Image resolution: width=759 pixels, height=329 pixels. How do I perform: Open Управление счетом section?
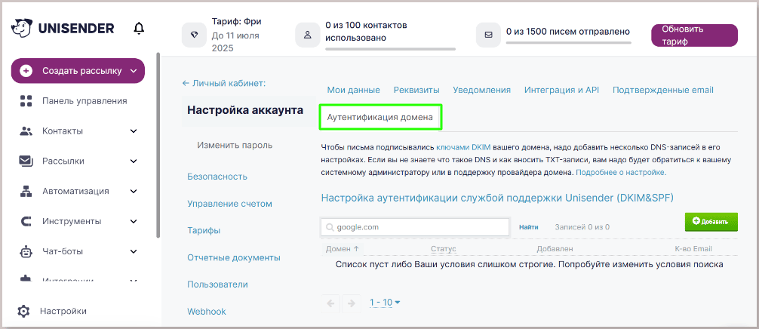[229, 204]
